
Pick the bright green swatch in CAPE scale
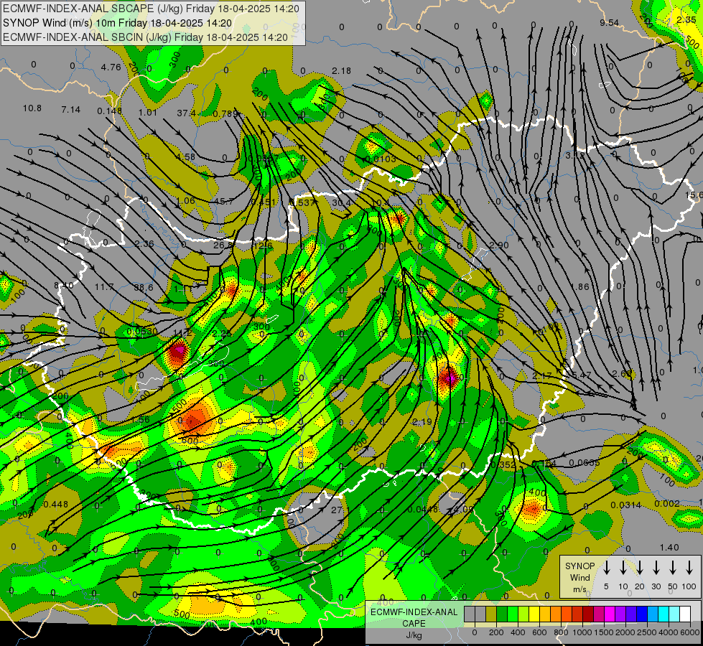coord(513,614)
